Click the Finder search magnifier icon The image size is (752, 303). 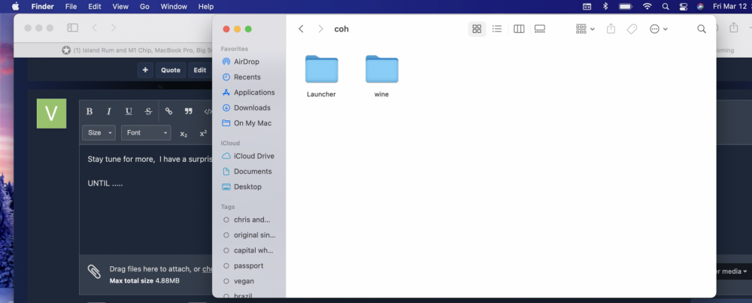click(x=701, y=29)
